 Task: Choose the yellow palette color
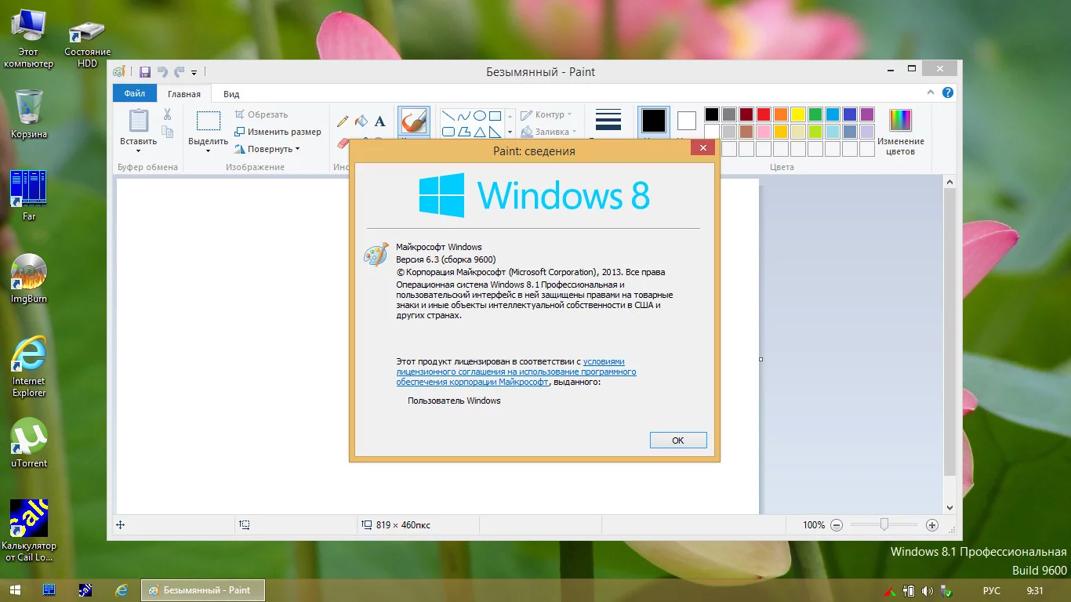[x=797, y=114]
